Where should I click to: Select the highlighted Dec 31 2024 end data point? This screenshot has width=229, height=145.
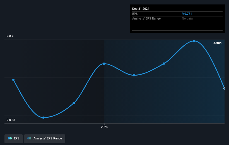[224, 88]
